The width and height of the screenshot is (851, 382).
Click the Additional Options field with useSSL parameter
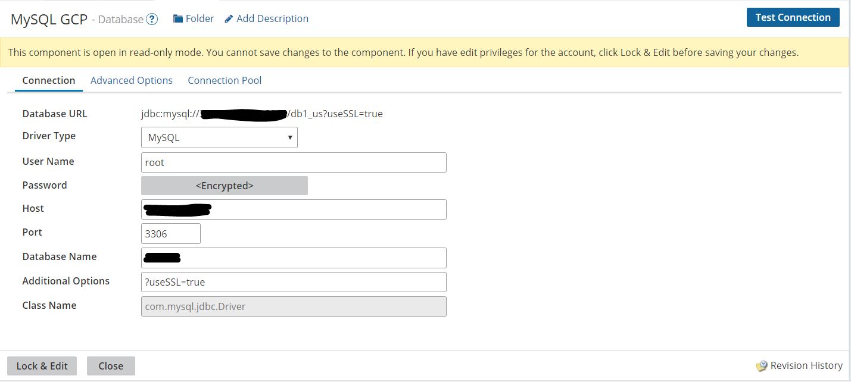294,281
